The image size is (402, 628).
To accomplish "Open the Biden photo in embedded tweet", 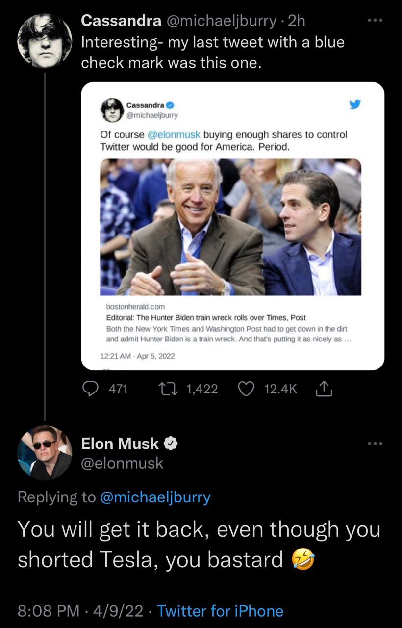I will point(230,227).
